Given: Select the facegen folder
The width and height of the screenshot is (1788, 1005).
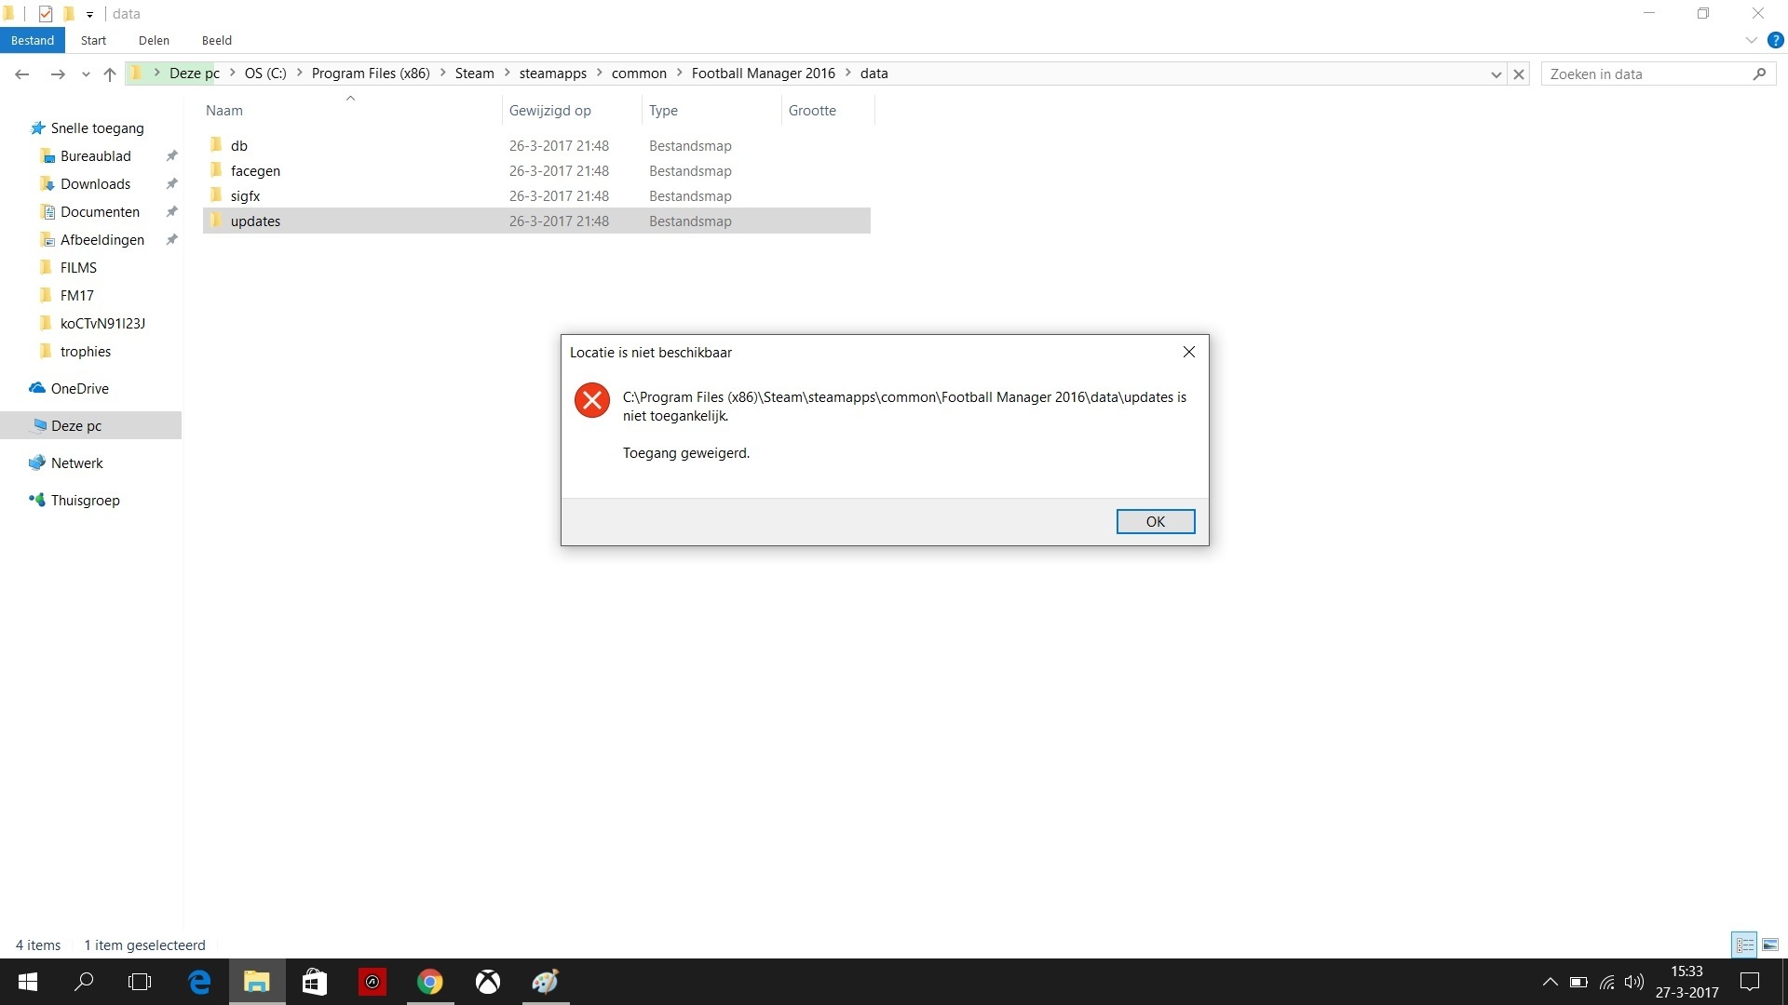Looking at the screenshot, I should click(x=255, y=171).
